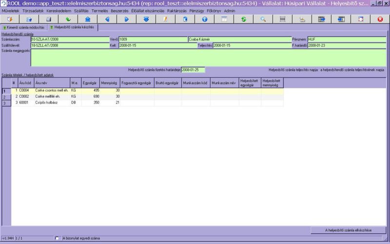Click the blue info circle toolbar icon
The width and height of the screenshot is (390, 244).
[205, 19]
